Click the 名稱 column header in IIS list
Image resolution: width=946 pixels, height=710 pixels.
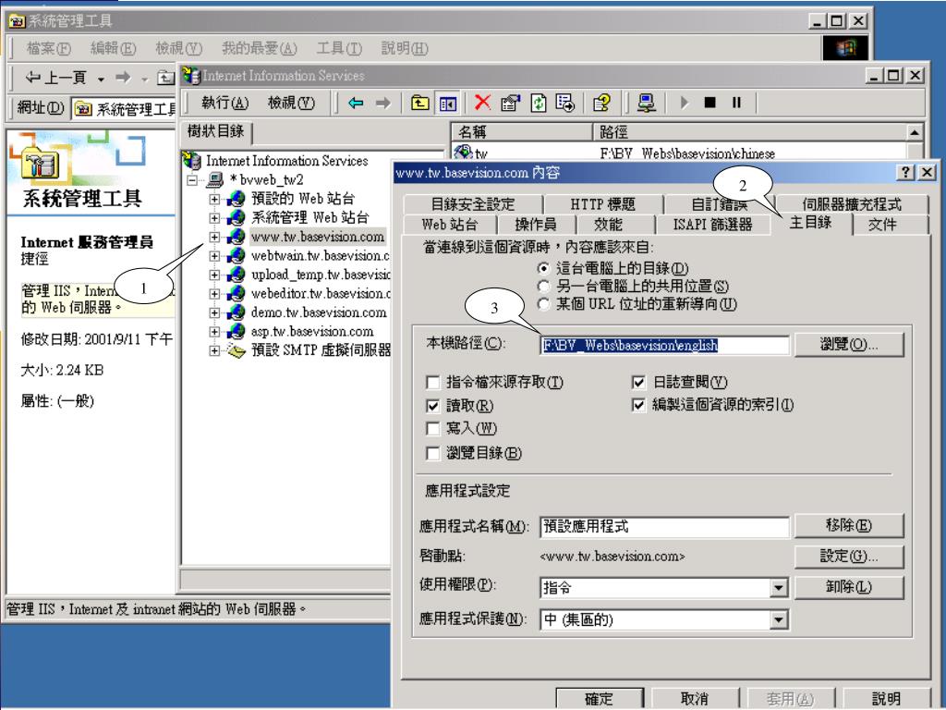click(x=523, y=131)
